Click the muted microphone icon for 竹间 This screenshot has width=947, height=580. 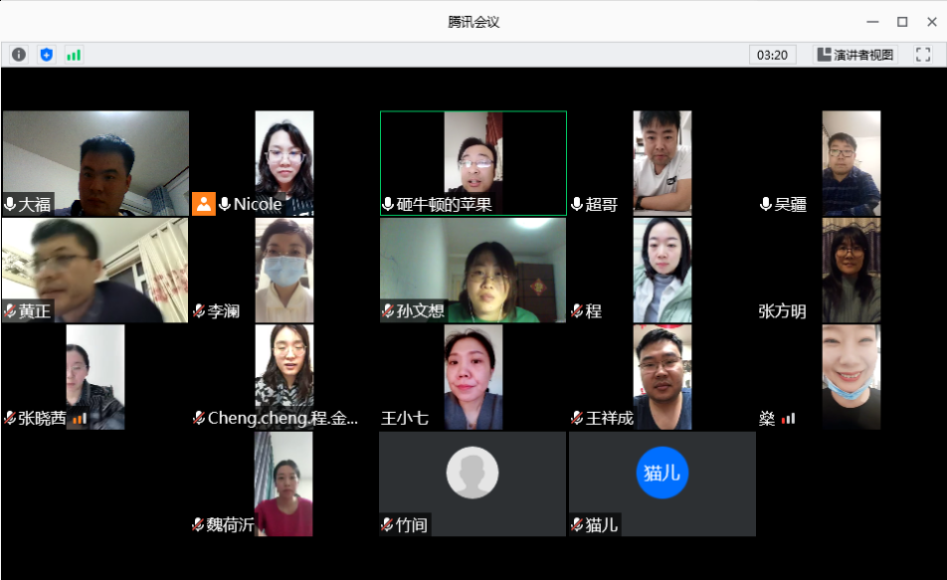point(388,524)
